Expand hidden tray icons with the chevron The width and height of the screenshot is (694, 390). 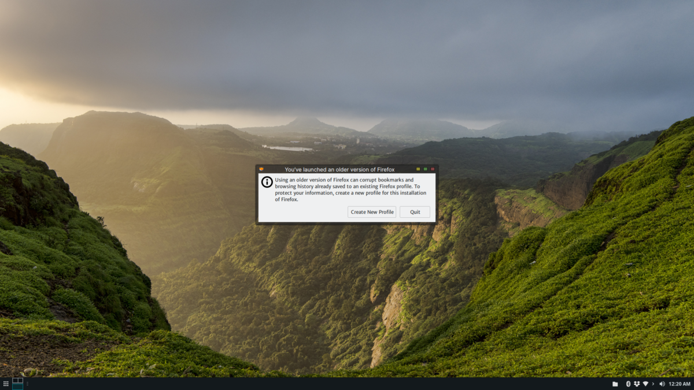click(653, 384)
